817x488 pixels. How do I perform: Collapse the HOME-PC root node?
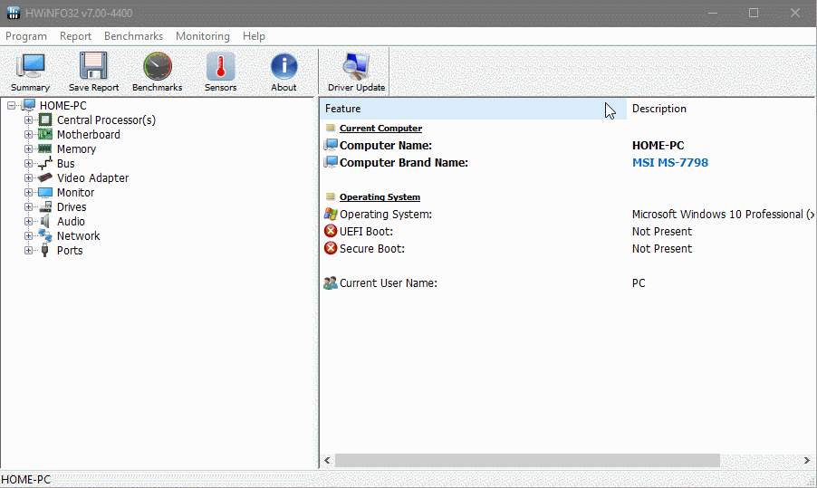click(11, 105)
